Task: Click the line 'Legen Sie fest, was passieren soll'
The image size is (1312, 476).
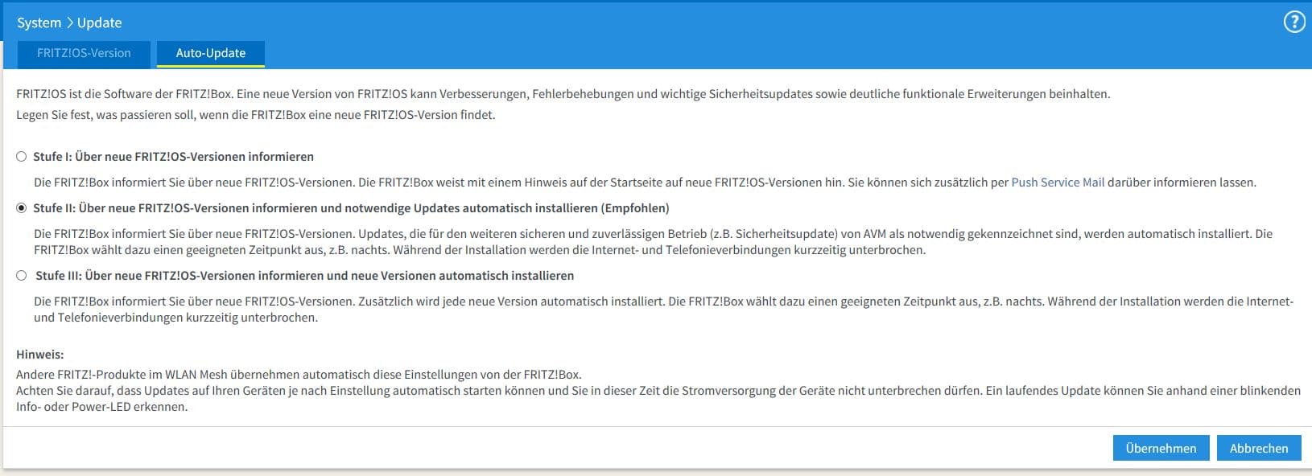Action: coord(255,115)
